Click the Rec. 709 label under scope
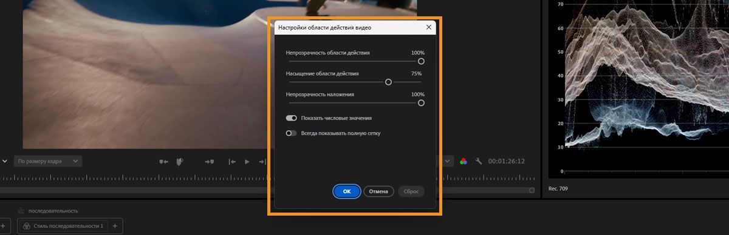This screenshot has width=729, height=235. (558, 189)
